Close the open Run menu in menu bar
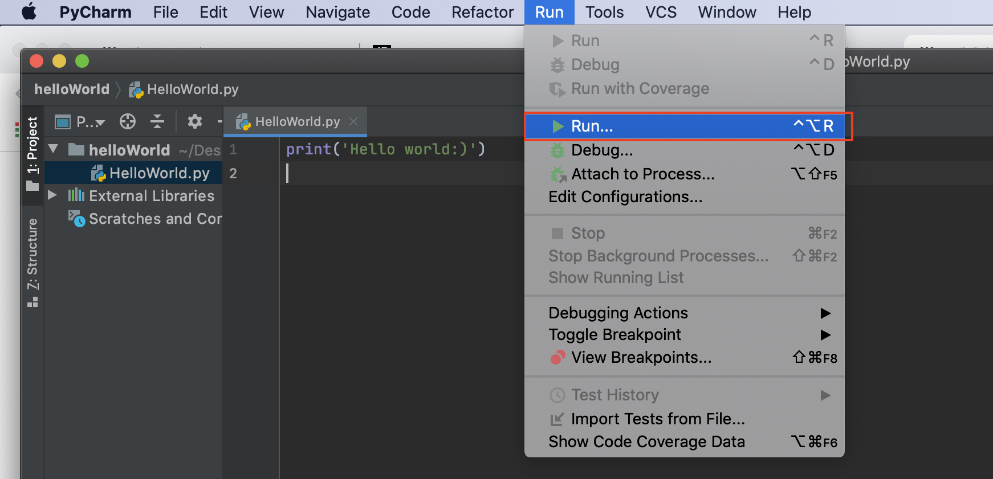The width and height of the screenshot is (993, 479). [549, 12]
